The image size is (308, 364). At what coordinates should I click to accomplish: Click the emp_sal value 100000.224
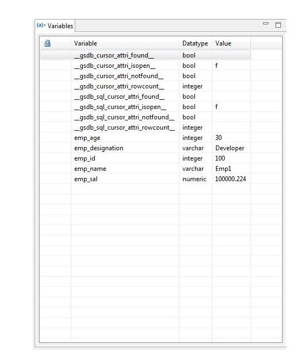point(231,179)
